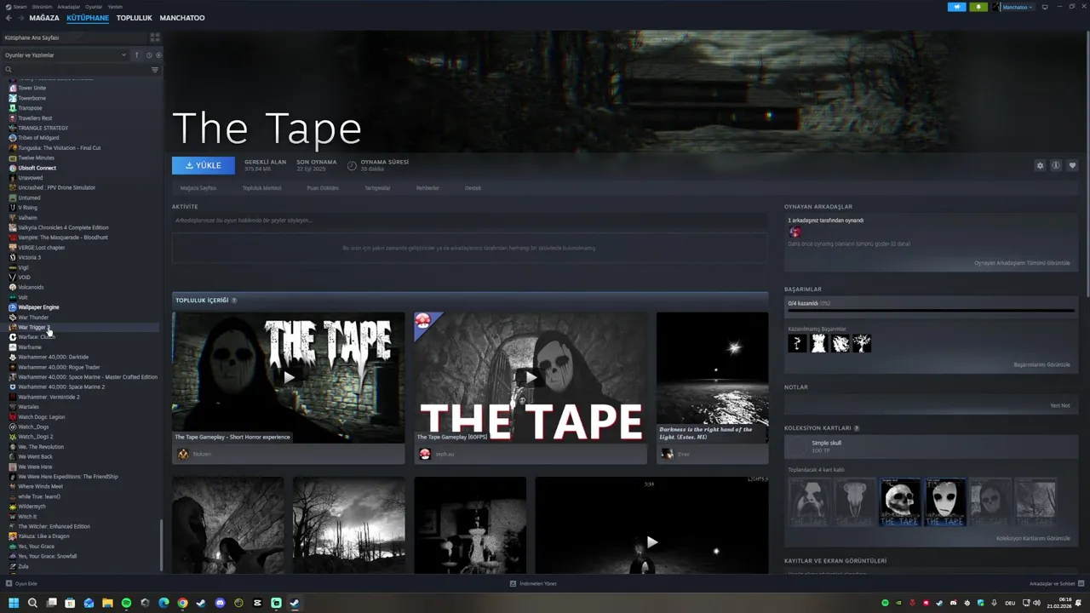1090x613 pixels.
Task: Click the blue YÜKLE install button
Action: click(x=204, y=165)
